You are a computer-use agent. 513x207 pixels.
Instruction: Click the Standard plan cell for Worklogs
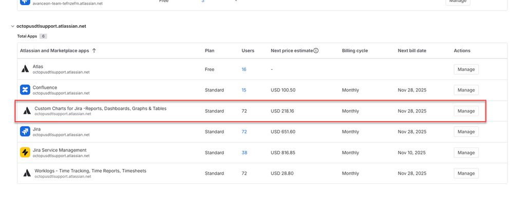pos(214,173)
